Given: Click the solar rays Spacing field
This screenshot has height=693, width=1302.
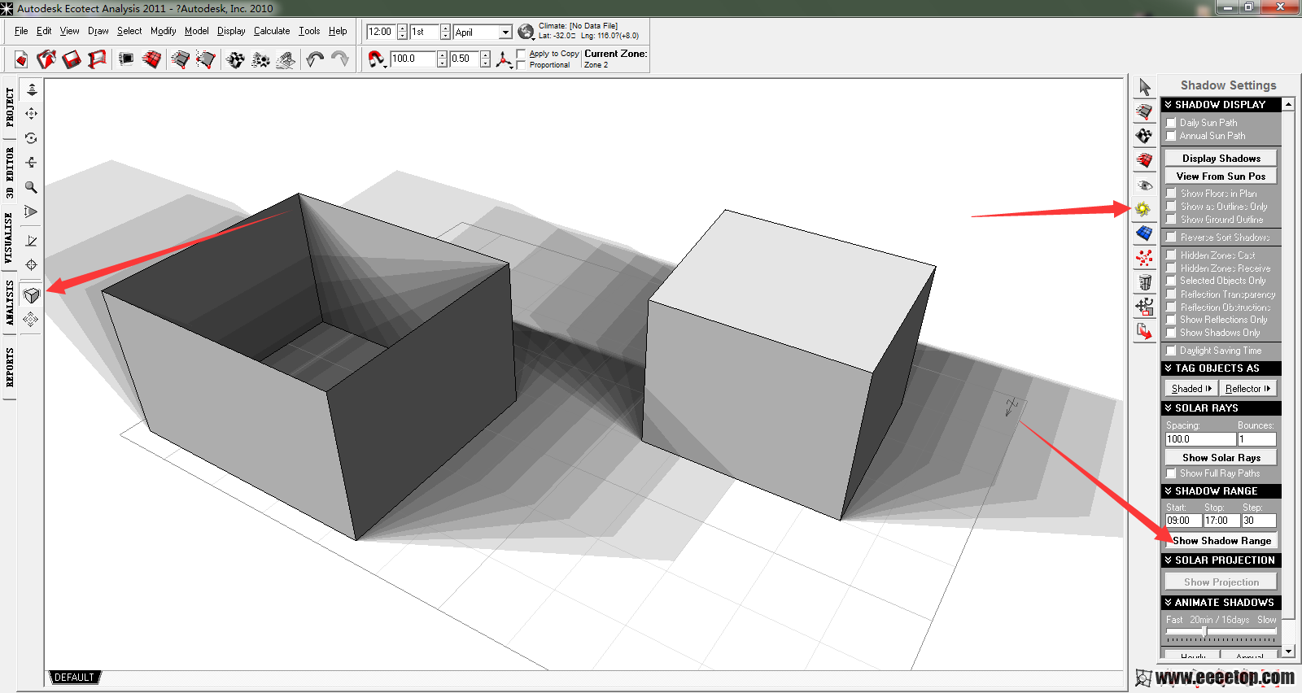Looking at the screenshot, I should coord(1200,439).
